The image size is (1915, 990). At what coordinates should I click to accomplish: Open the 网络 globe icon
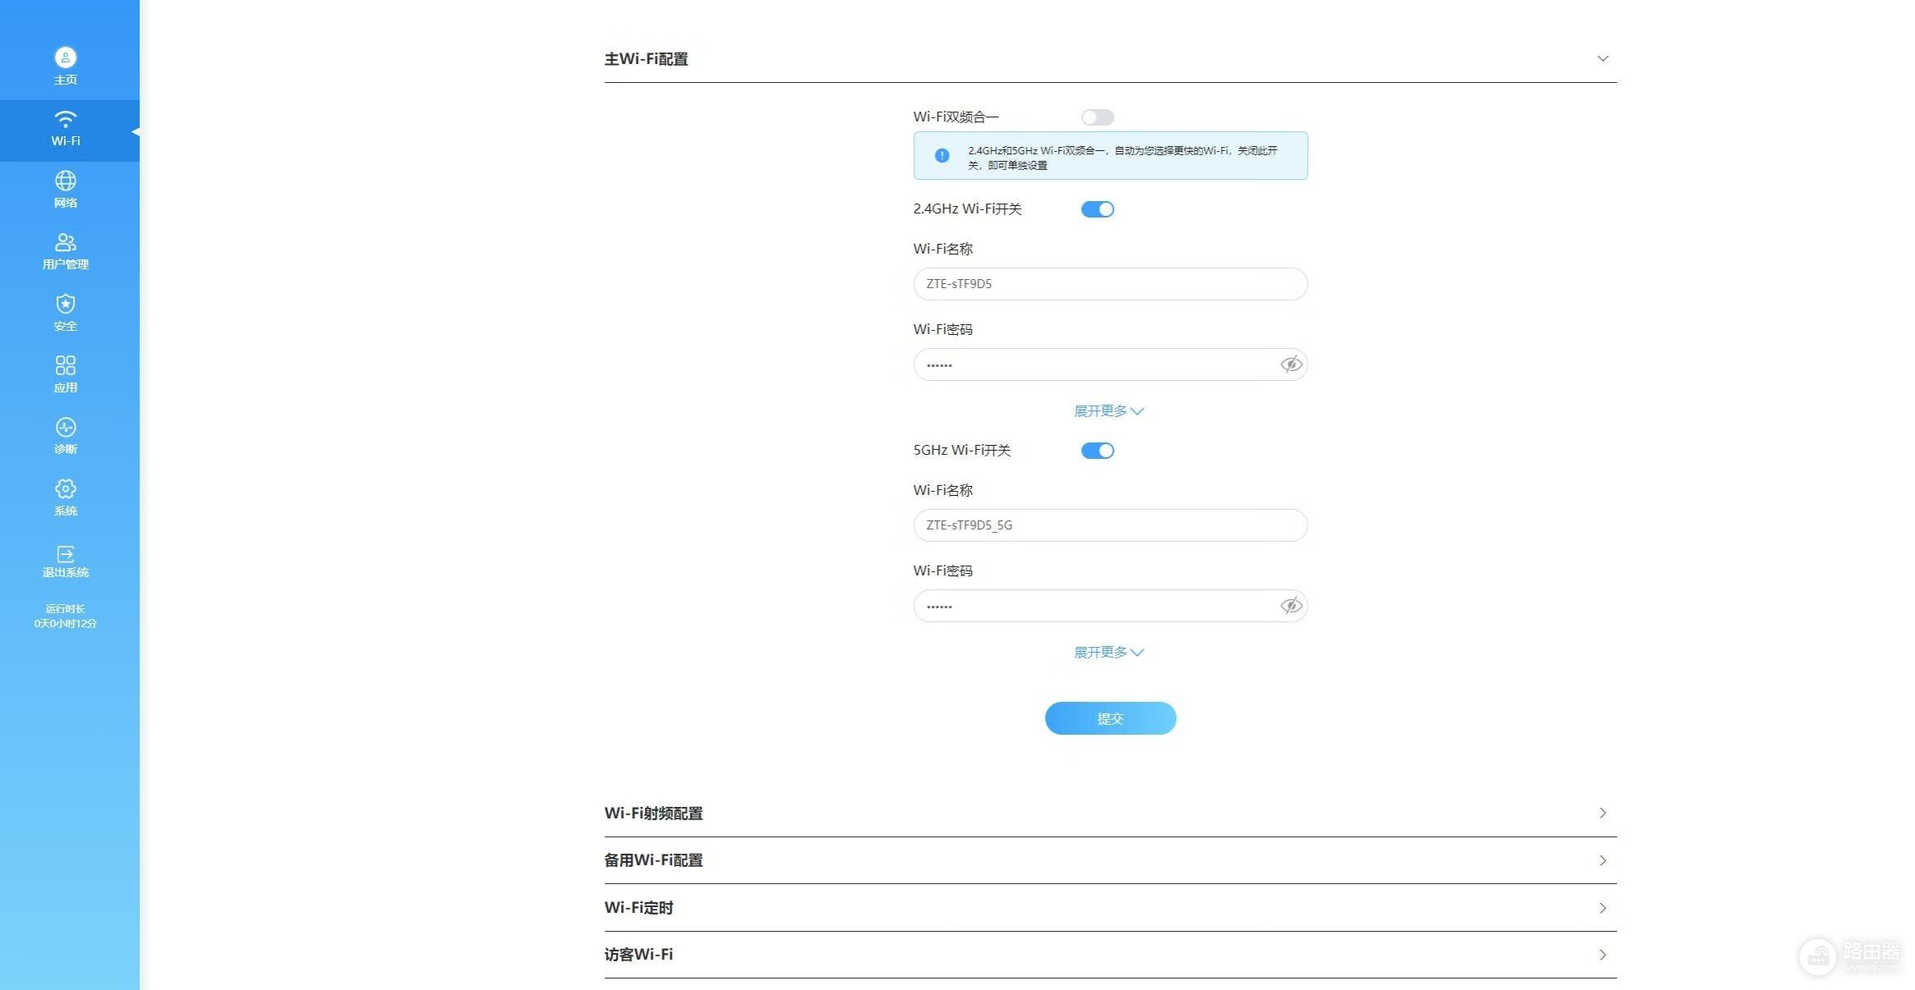(x=66, y=181)
